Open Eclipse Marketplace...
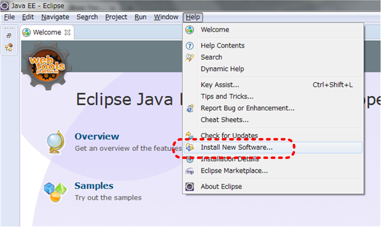This screenshot has height=227, width=381. point(273,171)
